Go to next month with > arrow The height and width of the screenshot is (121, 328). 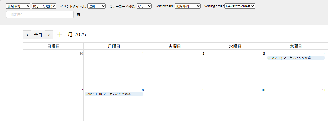coord(49,35)
